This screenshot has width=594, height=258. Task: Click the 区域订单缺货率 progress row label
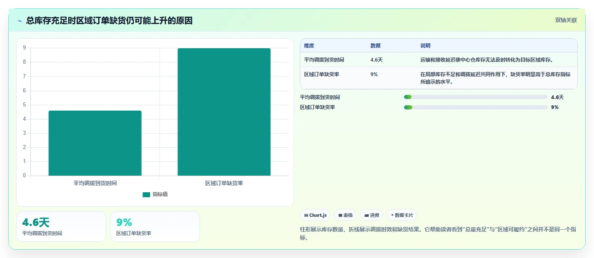tap(317, 107)
